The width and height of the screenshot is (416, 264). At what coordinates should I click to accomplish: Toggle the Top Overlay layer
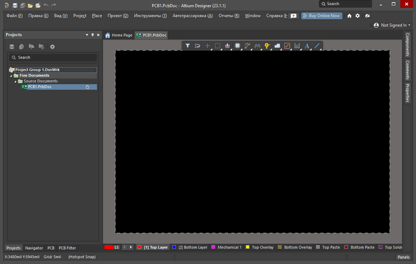click(262, 247)
